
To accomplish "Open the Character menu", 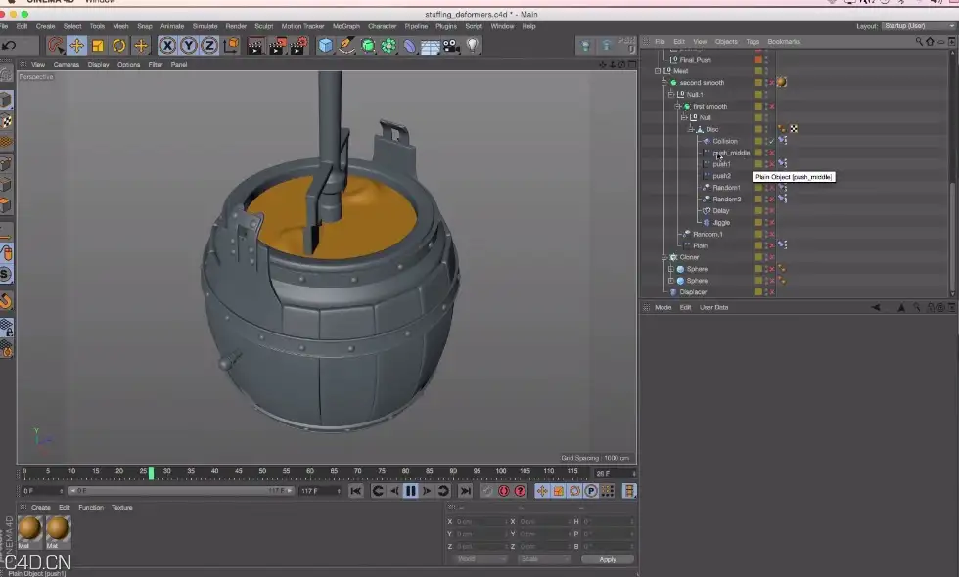I will click(383, 26).
